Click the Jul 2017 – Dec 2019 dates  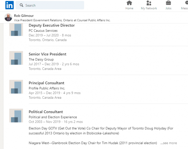[x=44, y=64]
